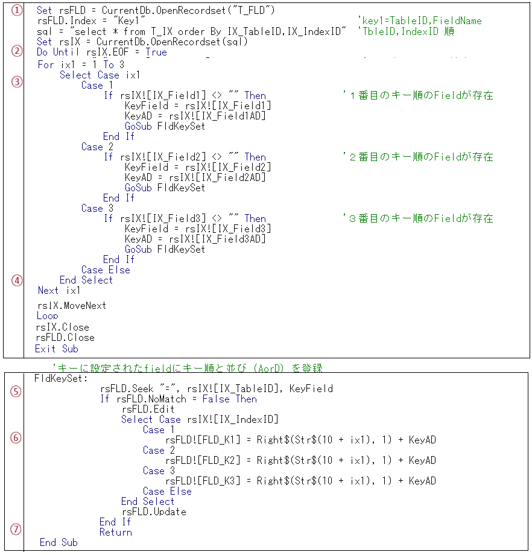Click the circled number 6 marker
Viewport: 532px width, 555px height.
click(16, 438)
